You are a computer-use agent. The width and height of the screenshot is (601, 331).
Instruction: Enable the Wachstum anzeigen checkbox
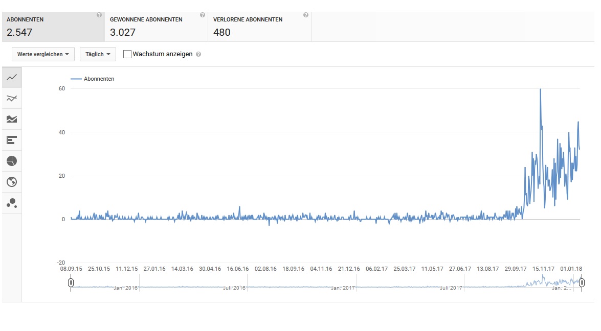(127, 54)
